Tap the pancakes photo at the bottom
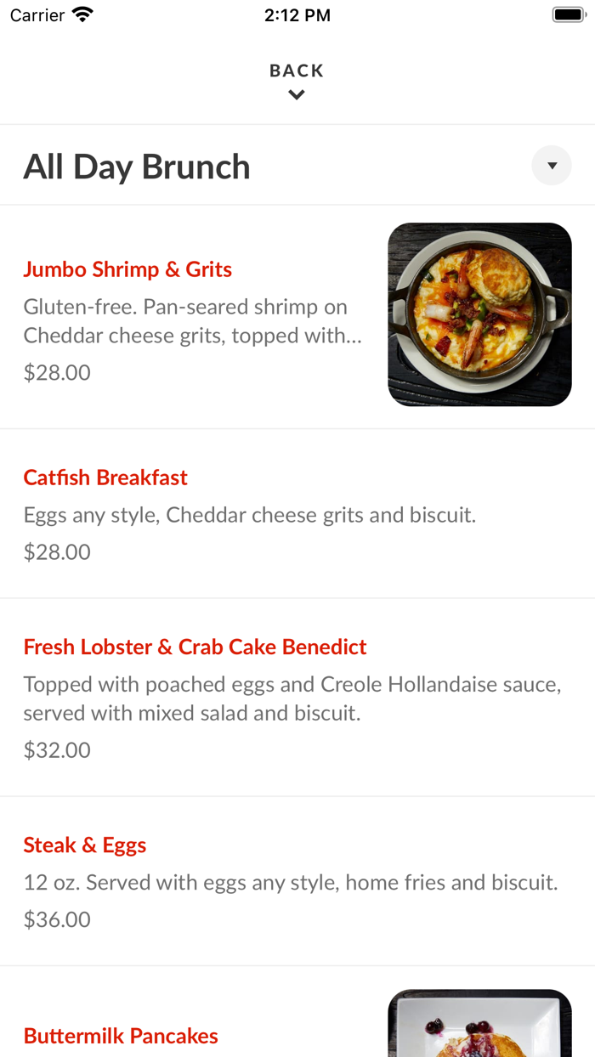Screen dimensions: 595x1057 click(479, 1024)
